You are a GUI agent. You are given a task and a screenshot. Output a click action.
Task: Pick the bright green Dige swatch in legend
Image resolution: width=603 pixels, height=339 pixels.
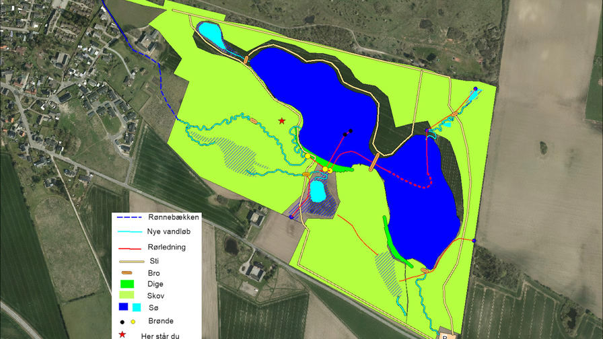[127, 284]
